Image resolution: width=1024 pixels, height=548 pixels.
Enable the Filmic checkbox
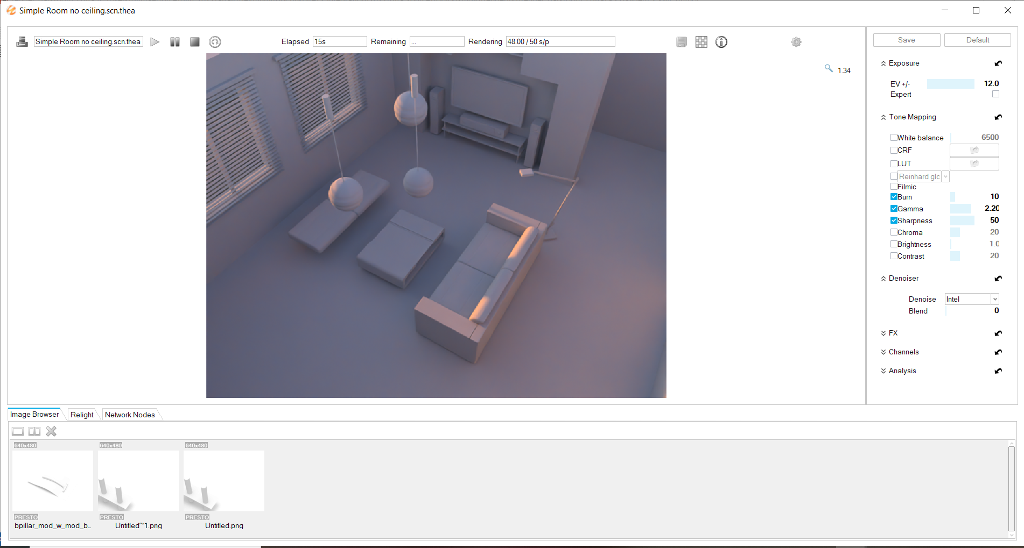[894, 187]
